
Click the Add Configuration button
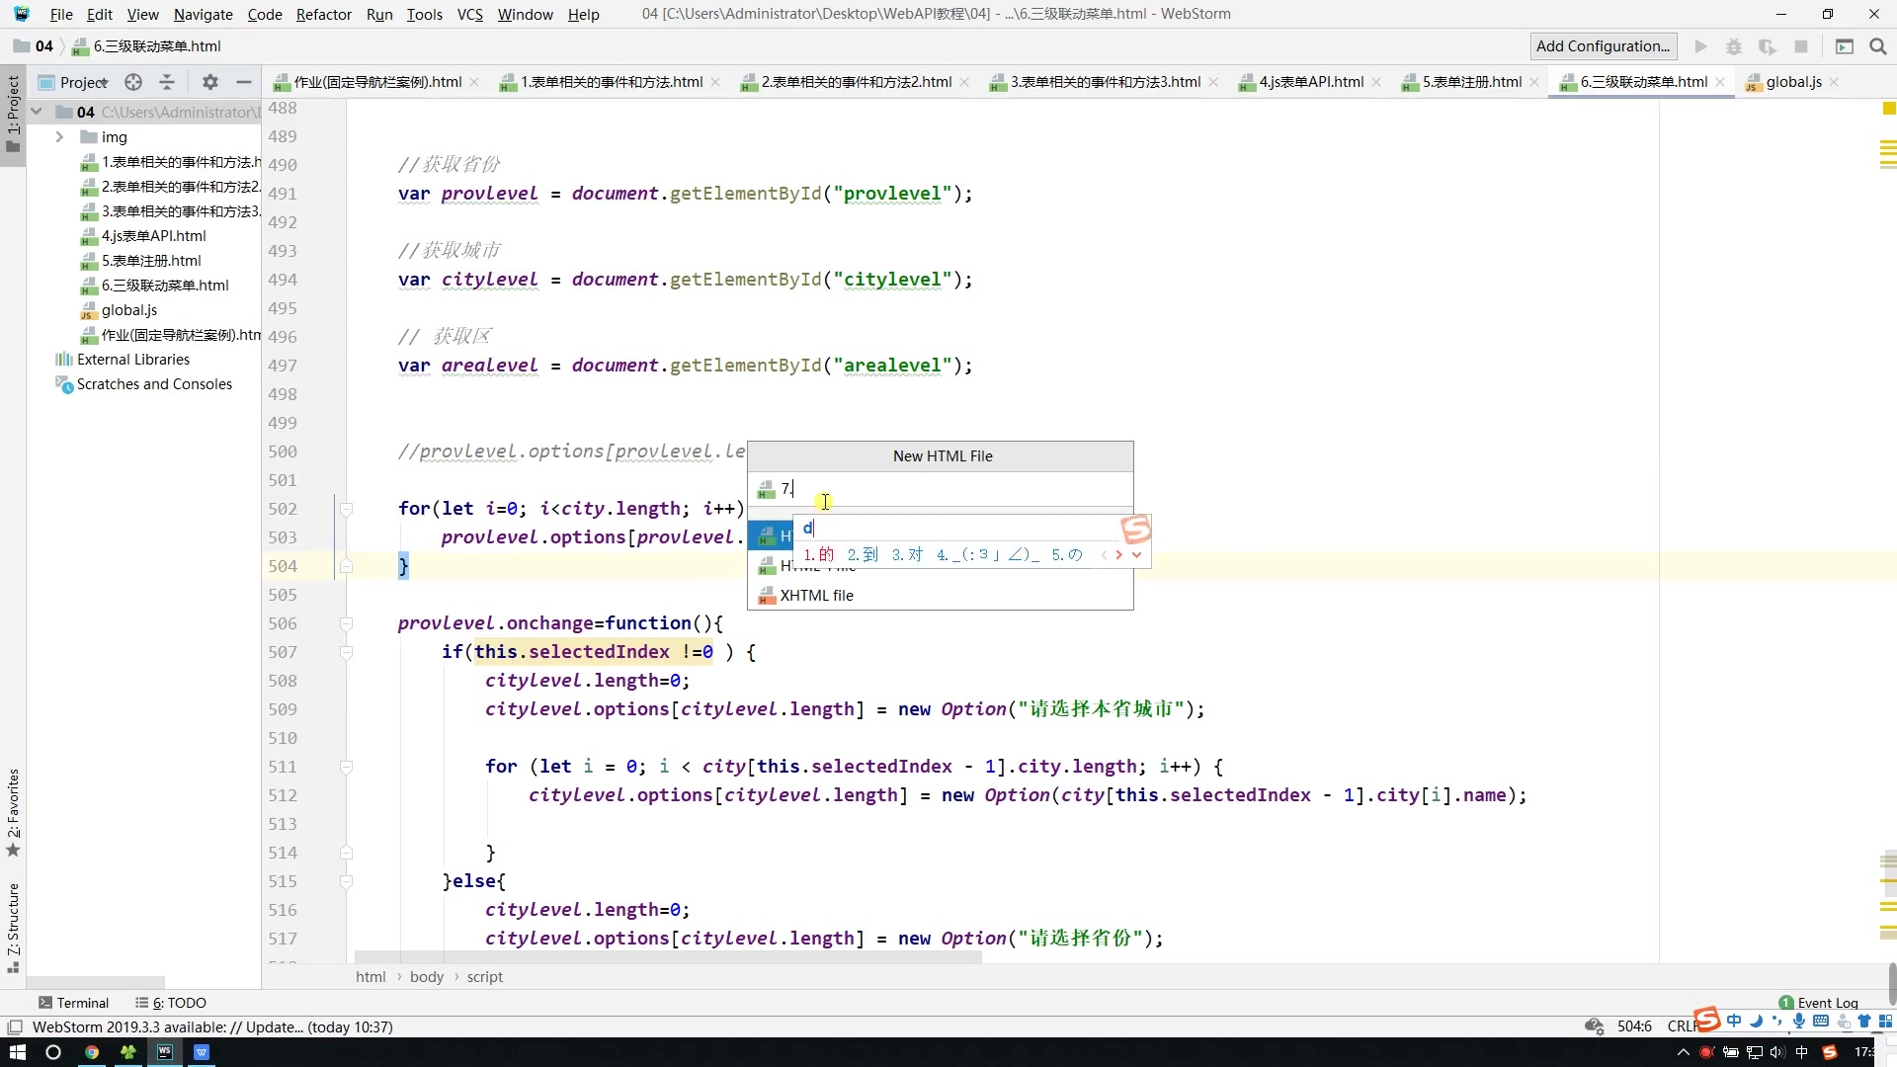1603,46
